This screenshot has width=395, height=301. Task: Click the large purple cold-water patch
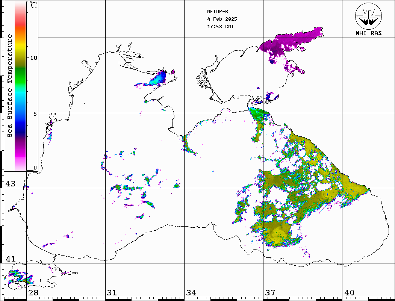[289, 42]
